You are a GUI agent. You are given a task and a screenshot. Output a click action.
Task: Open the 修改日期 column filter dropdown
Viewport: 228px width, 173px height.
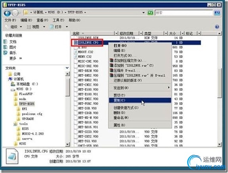pos(141,34)
